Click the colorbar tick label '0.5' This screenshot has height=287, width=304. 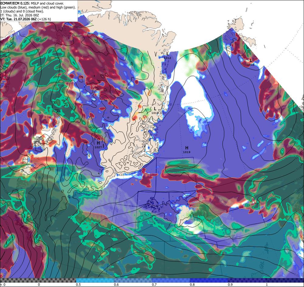[78, 285]
